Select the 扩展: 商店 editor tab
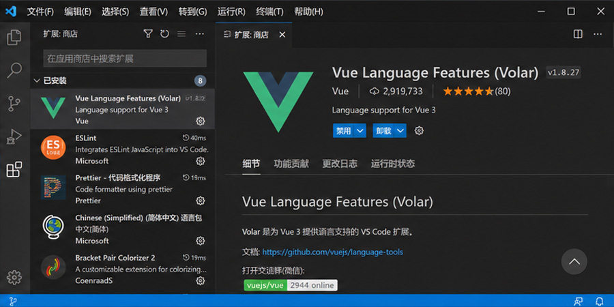 click(x=253, y=35)
